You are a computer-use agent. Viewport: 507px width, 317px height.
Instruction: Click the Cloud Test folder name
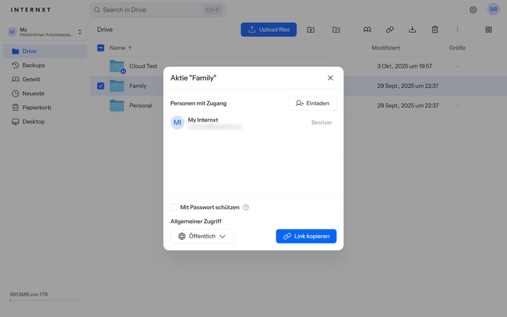pos(143,66)
